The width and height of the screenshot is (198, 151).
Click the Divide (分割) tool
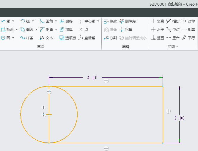[x=110, y=38]
